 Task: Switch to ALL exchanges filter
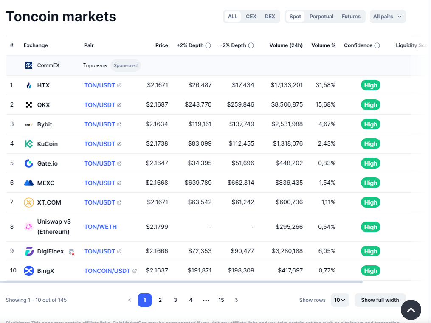coord(233,17)
